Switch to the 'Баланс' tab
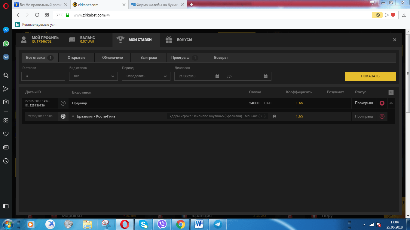This screenshot has width=410, height=230. coord(87,40)
